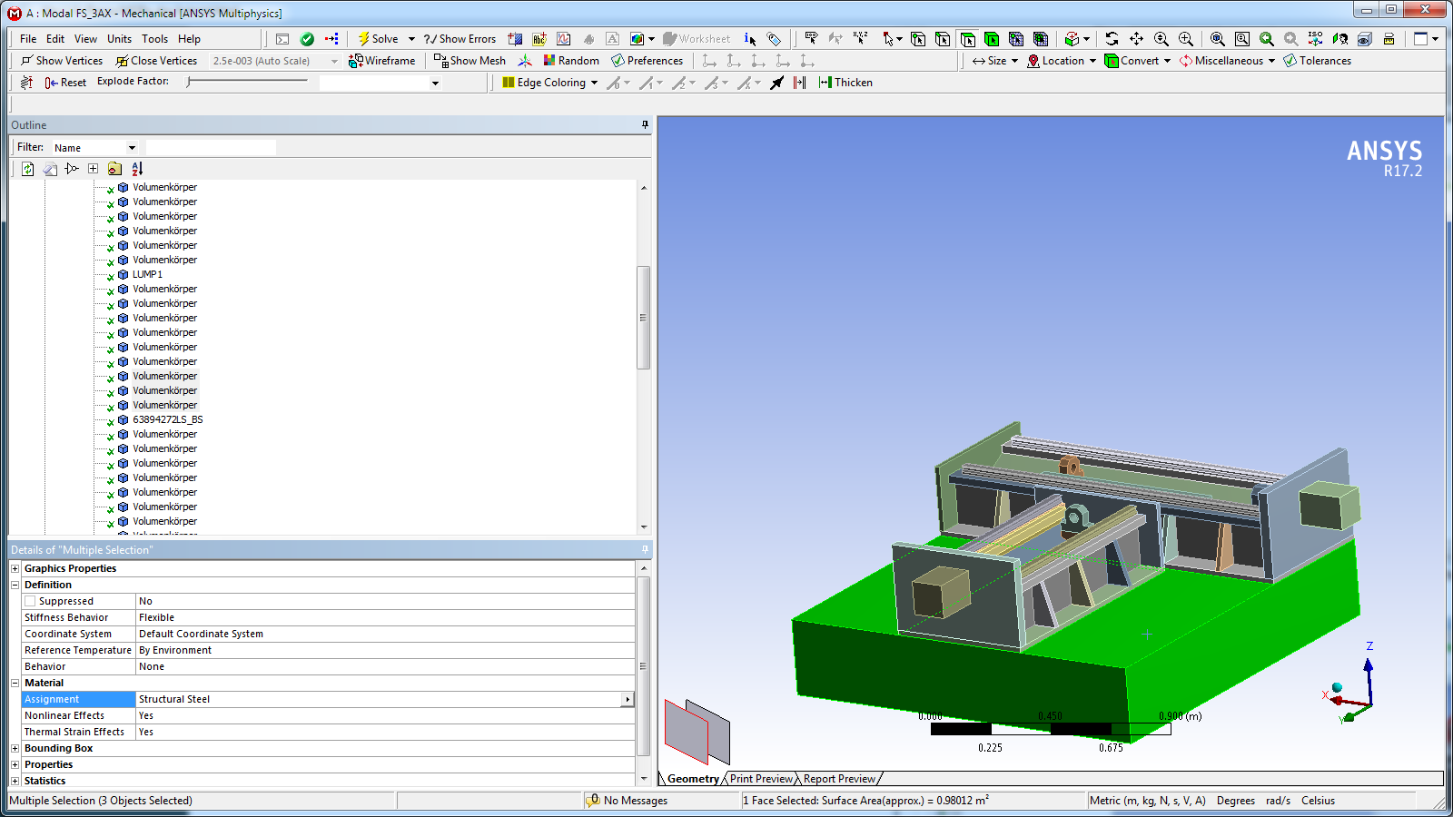Select Edge selection filter icon
The image size is (1453, 817).
tap(943, 39)
